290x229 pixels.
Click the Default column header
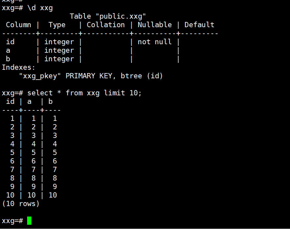(x=199, y=25)
